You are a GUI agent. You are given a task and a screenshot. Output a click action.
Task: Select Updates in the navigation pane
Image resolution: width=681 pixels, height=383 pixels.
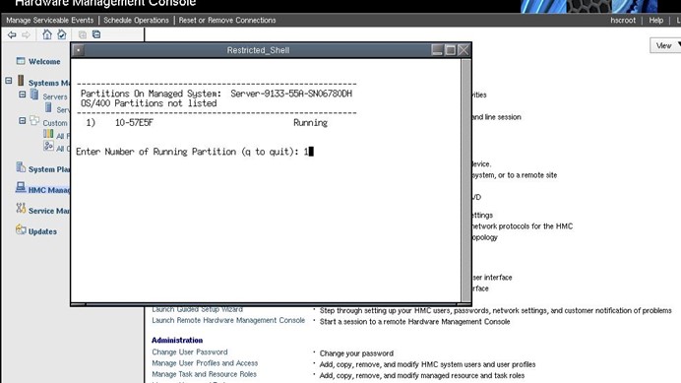pyautogui.click(x=42, y=231)
